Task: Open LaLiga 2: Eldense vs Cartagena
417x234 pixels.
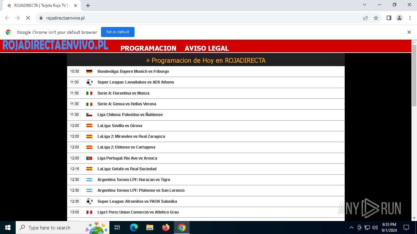Action: 126,147
